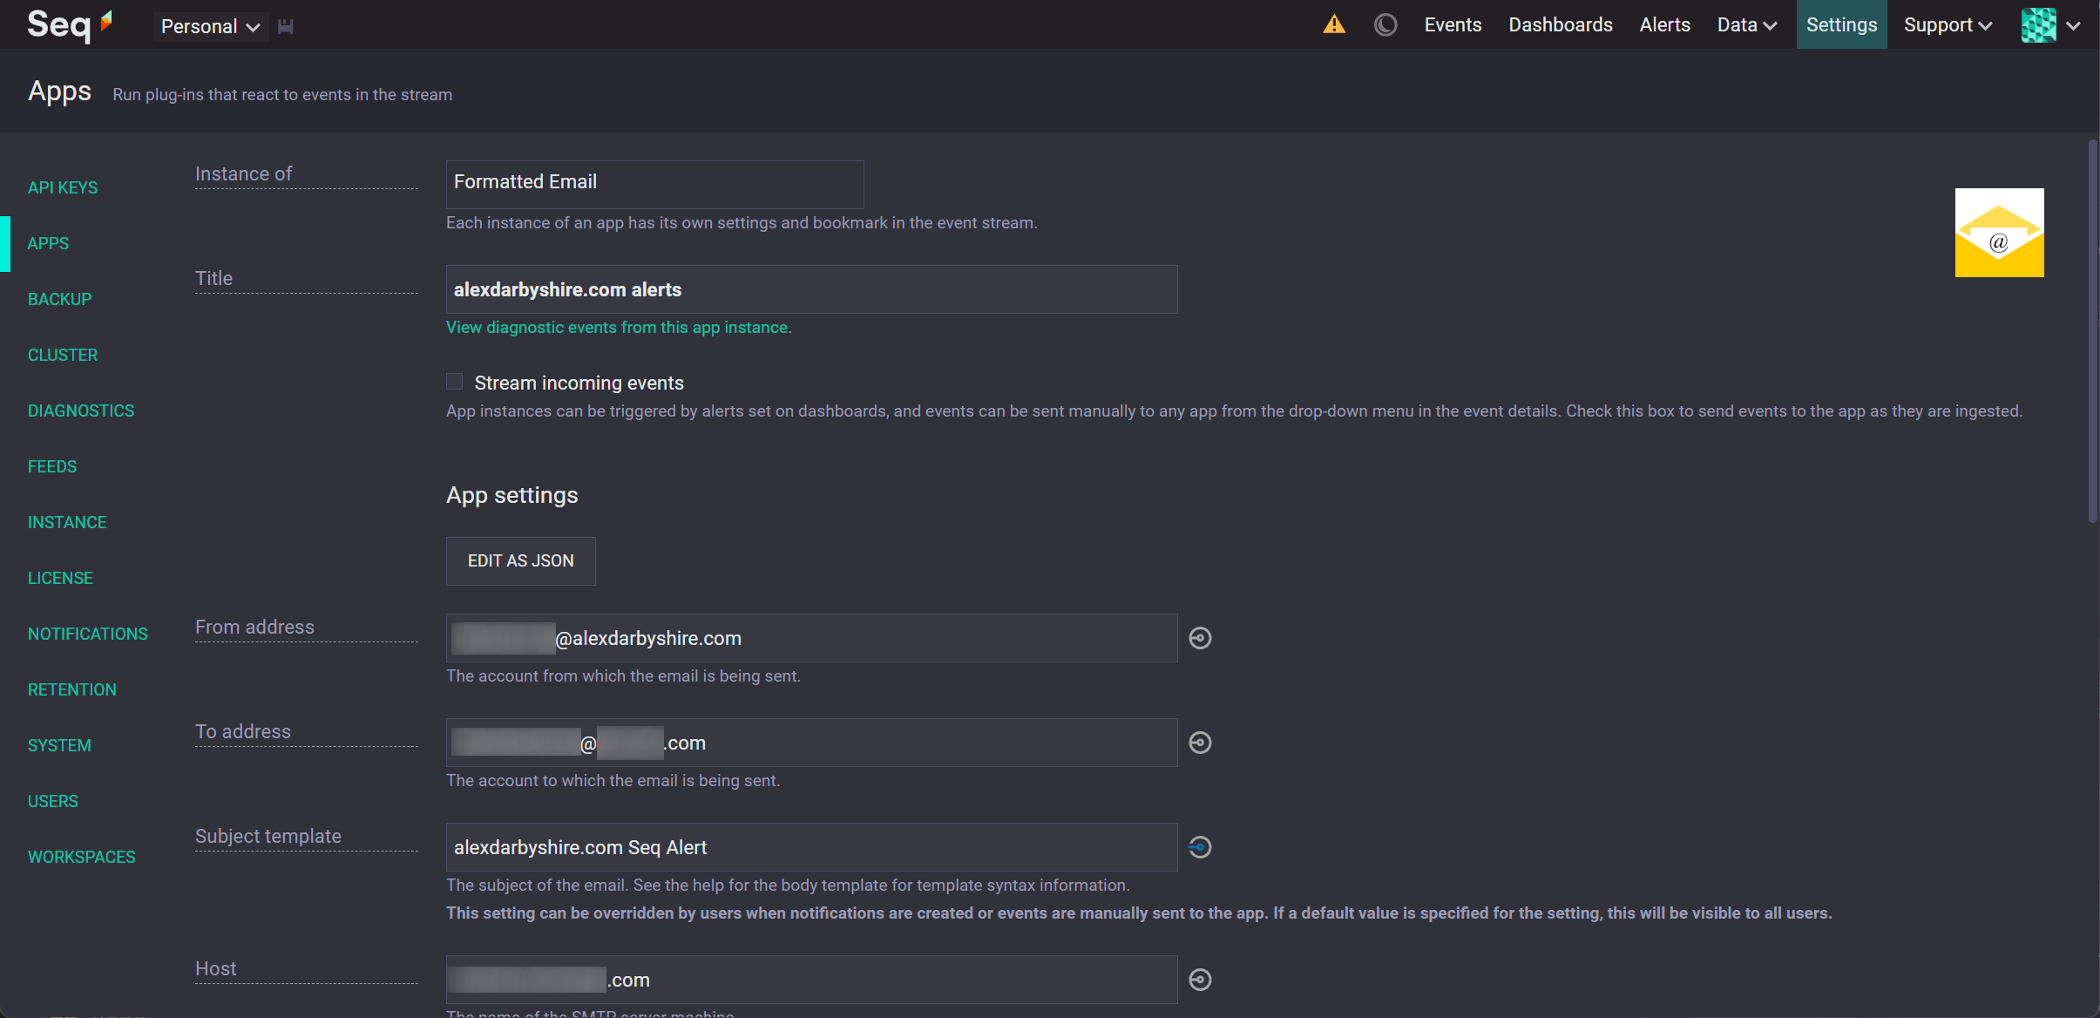
Task: Open RETENTION settings
Action: click(72, 689)
